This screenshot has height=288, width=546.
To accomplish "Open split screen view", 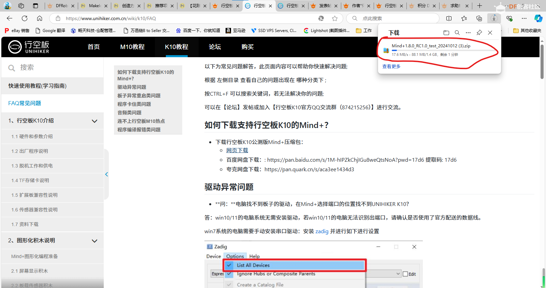I will click(x=449, y=18).
